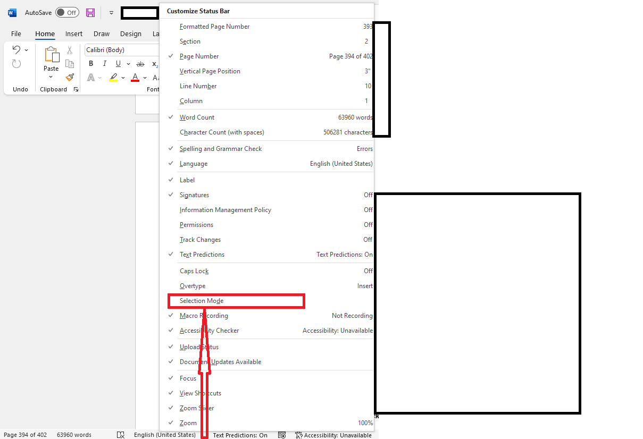The width and height of the screenshot is (643, 439).
Task: Expand the Paste options arrow
Action: point(51,77)
